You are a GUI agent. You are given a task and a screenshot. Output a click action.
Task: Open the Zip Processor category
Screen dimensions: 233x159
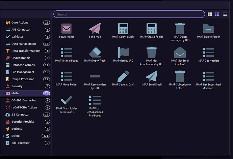26,143
